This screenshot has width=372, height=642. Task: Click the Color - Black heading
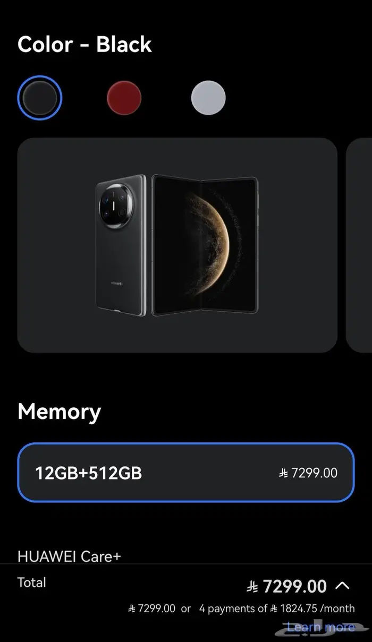point(84,44)
